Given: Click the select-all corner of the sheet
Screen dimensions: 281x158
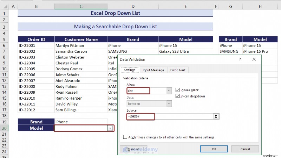Looking at the screenshot, I should [x=5, y=7].
